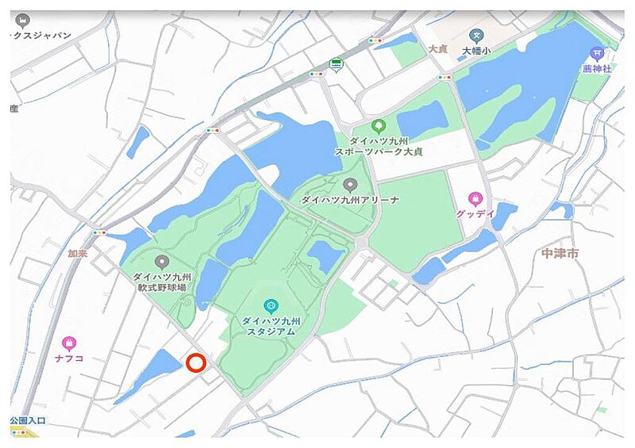The height and width of the screenshot is (448, 635).
Task: Click the 大貞 area label
Action: pyautogui.click(x=438, y=49)
